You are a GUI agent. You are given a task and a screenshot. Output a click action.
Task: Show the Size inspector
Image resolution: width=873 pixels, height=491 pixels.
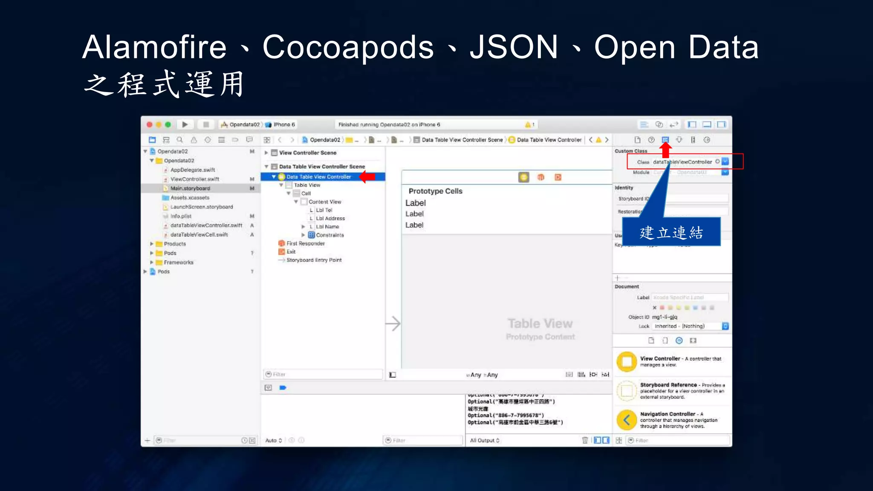pos(693,140)
